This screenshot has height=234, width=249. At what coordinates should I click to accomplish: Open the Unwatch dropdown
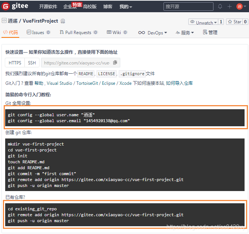point(203,22)
